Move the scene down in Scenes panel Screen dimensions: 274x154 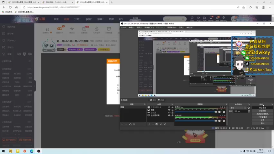pos(134,124)
